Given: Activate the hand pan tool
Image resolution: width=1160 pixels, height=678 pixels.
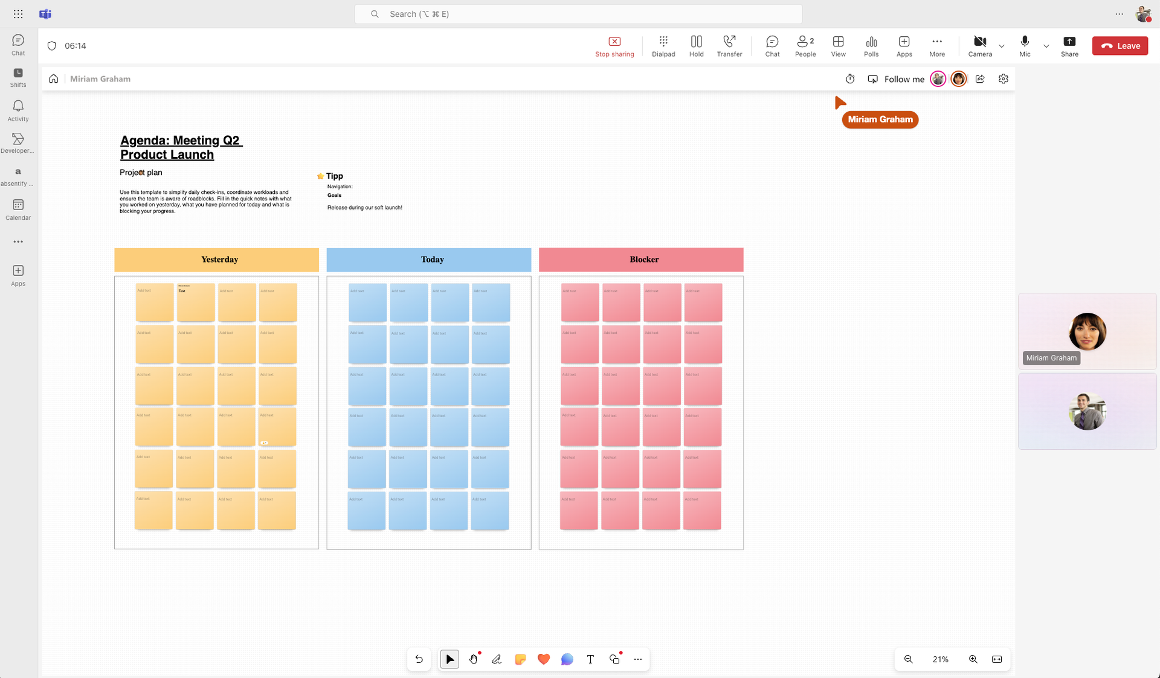Looking at the screenshot, I should pos(474,659).
